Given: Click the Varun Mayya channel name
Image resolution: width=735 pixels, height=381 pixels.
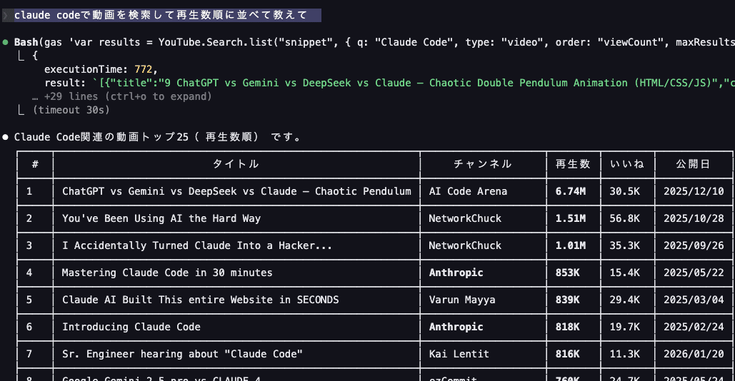Looking at the screenshot, I should pyautogui.click(x=462, y=300).
